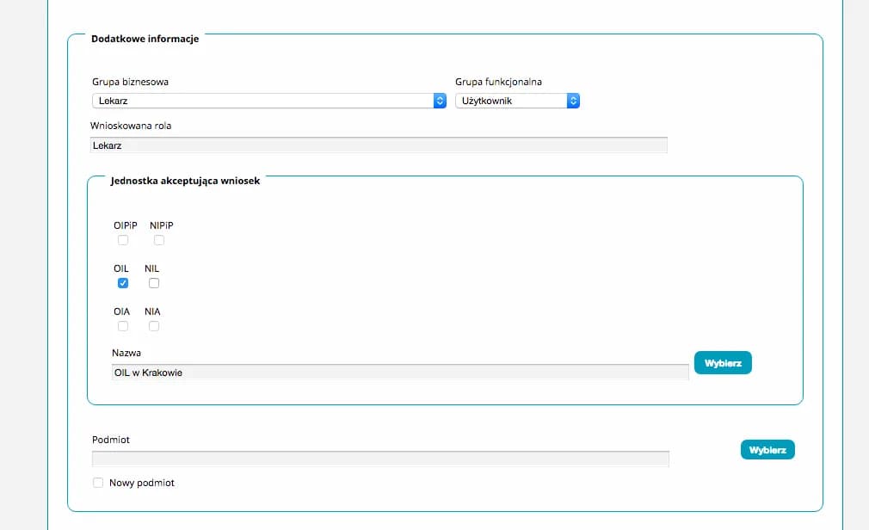Focus the Wnioskowana rola field
The height and width of the screenshot is (530, 869).
coord(379,145)
